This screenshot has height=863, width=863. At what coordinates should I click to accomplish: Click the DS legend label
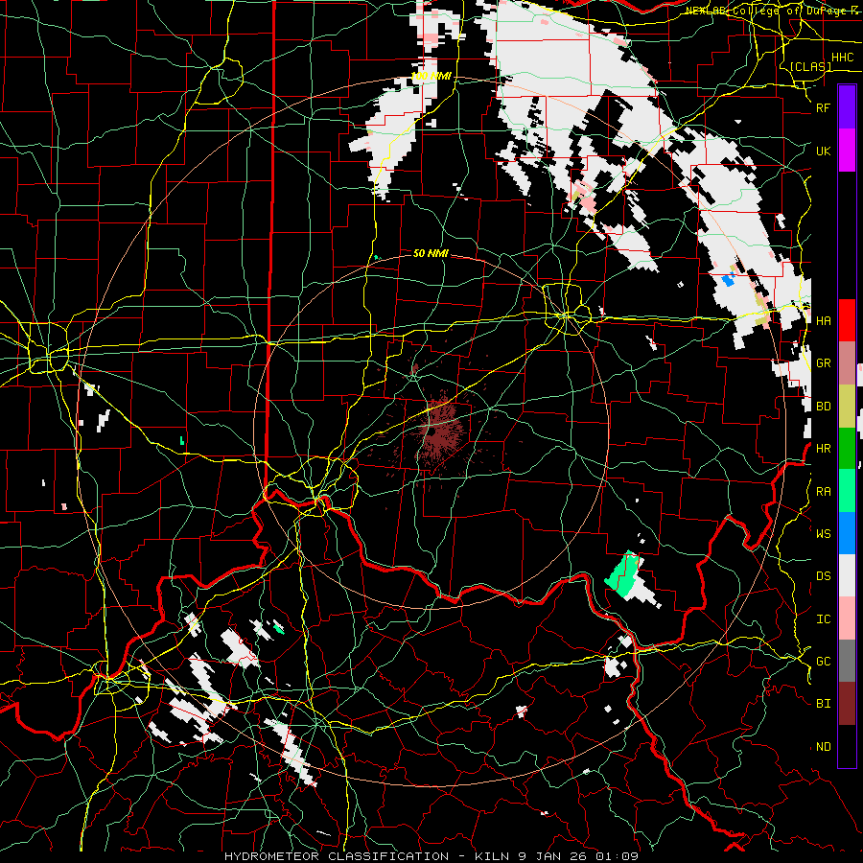pyautogui.click(x=823, y=576)
